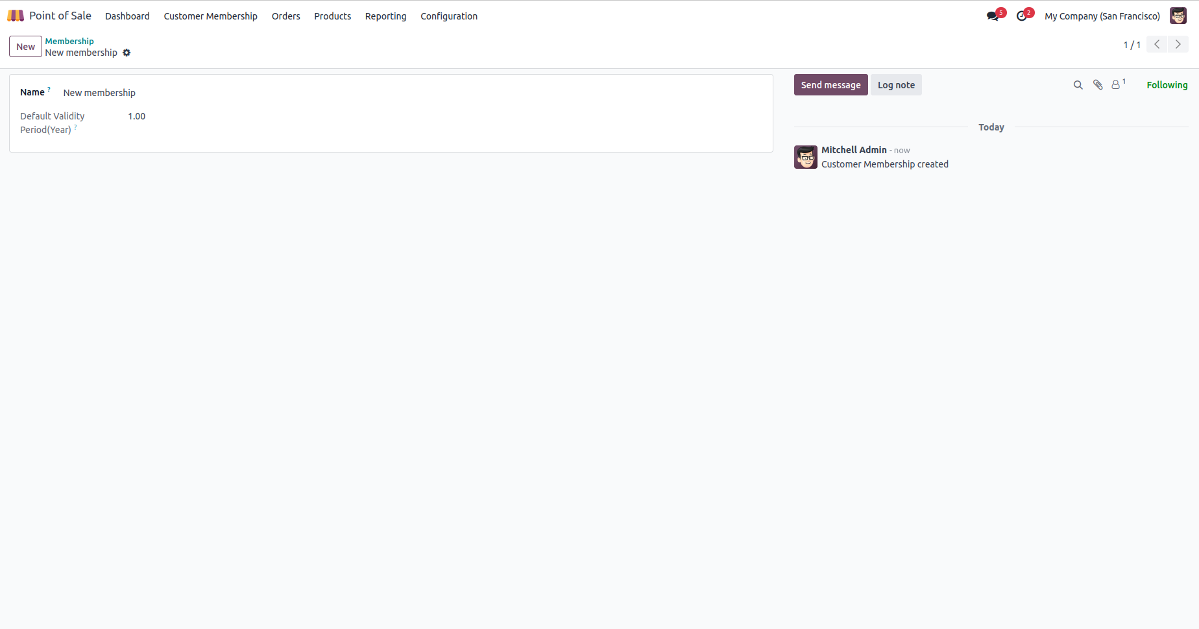Click the 1 / 1 pager counter
The image size is (1199, 629).
click(1132, 45)
